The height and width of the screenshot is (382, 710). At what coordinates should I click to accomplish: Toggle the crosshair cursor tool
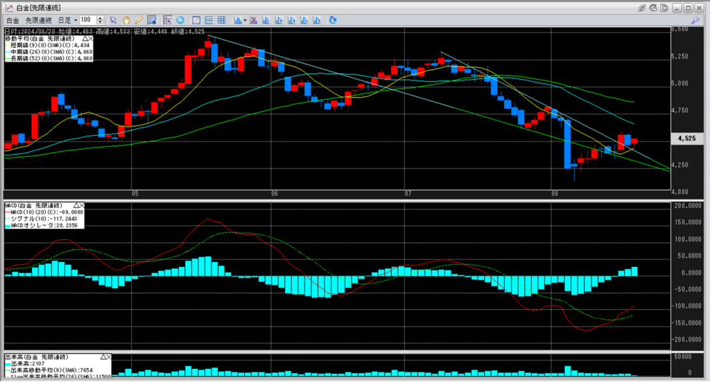[x=168, y=20]
